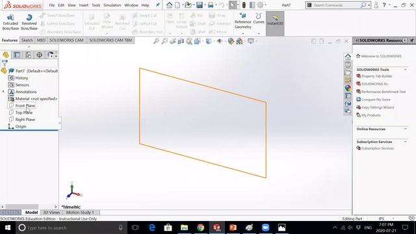
Task: Collapse the Subscription Services section
Action: 405,142
